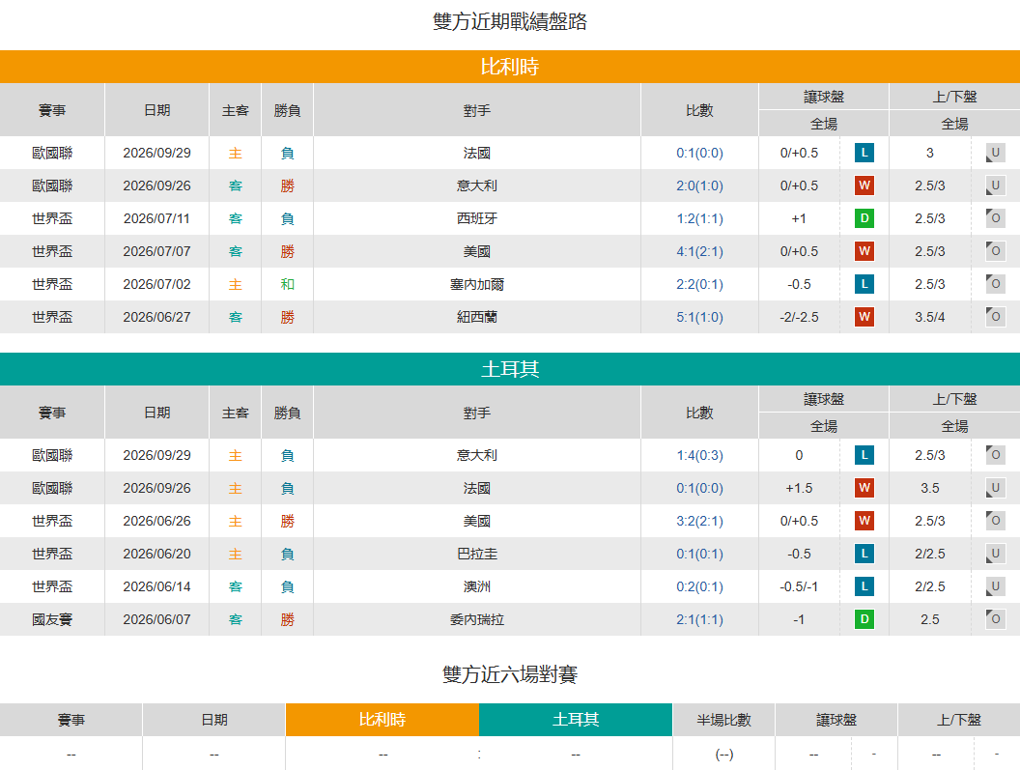Click the 比利時 orange section banner
The height and width of the screenshot is (770, 1020).
pos(510,67)
